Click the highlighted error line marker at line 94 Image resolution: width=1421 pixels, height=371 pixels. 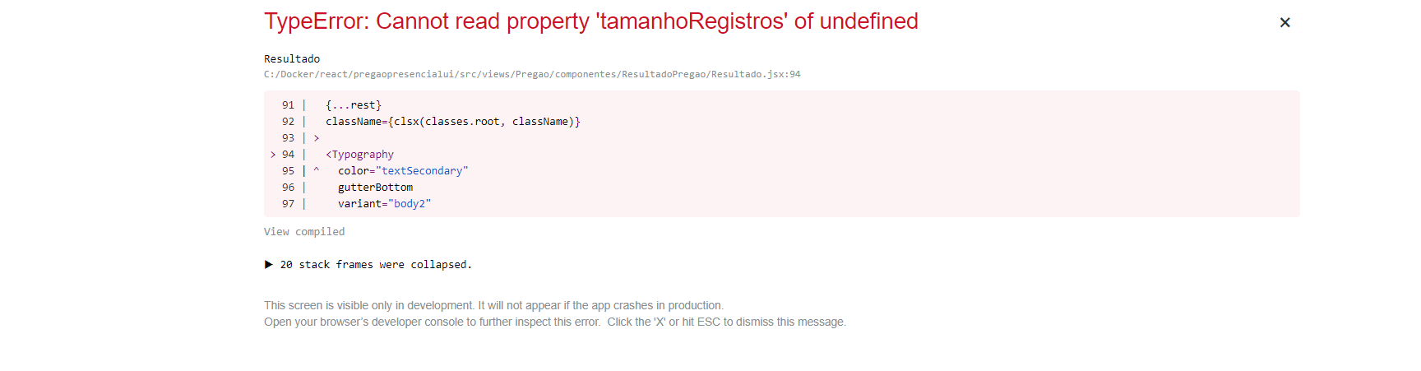pyautogui.click(x=273, y=155)
